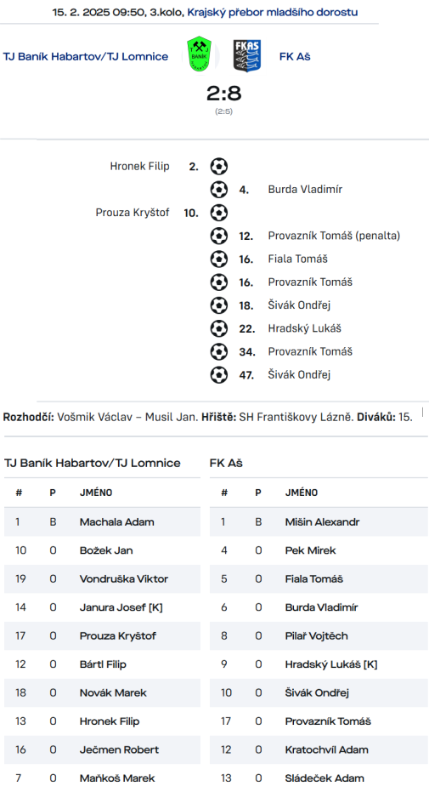Select goalkeeper Machala Adam lineup row
Image resolution: width=429 pixels, height=792 pixels.
coord(102,521)
